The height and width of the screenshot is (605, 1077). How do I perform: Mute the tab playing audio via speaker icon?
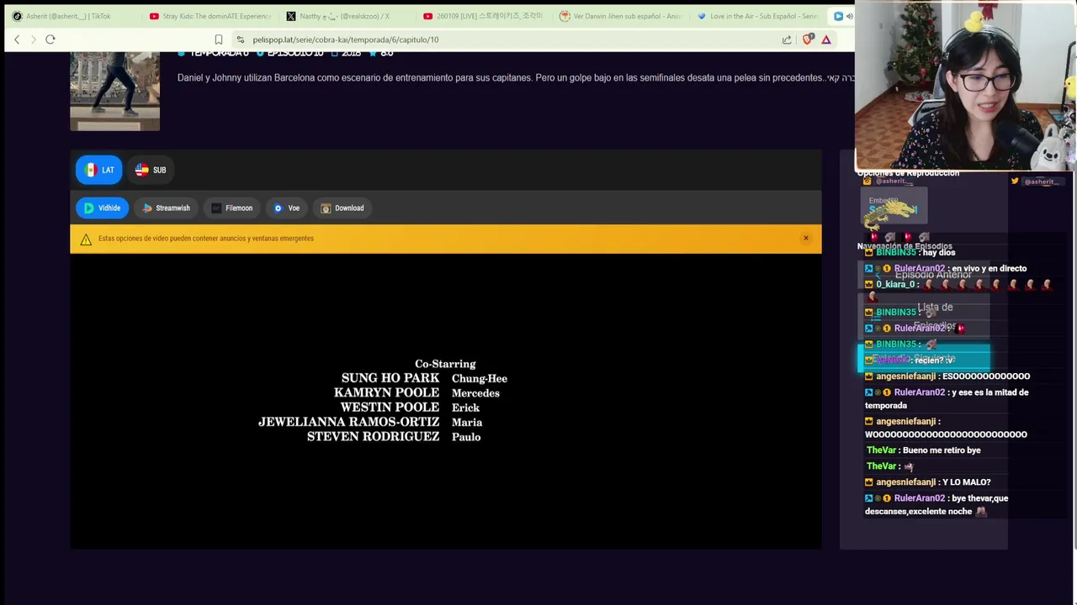(x=849, y=16)
